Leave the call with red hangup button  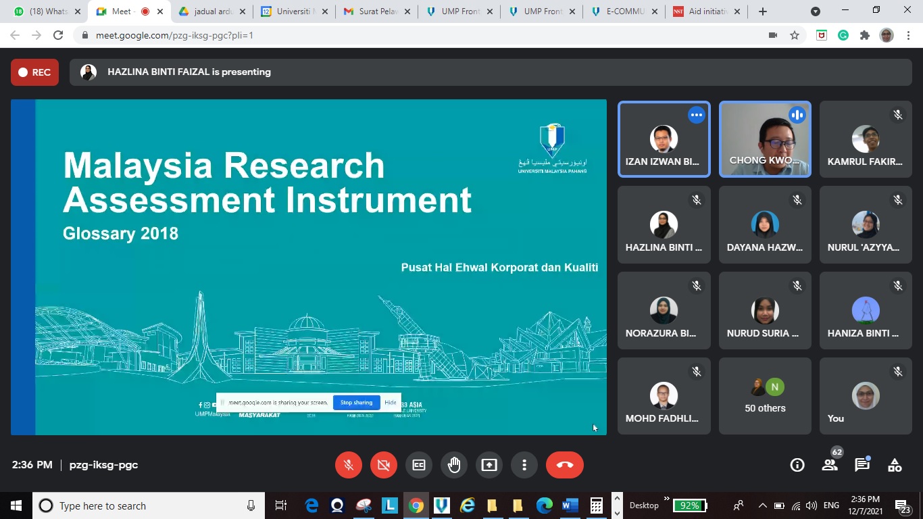(565, 465)
